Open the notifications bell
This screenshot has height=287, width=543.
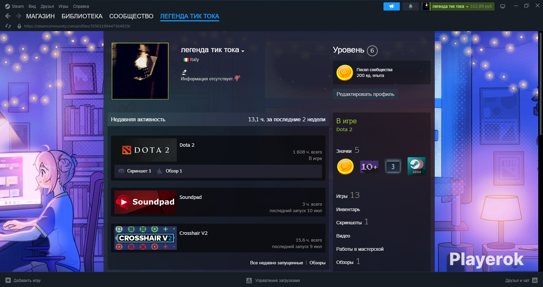coord(411,6)
